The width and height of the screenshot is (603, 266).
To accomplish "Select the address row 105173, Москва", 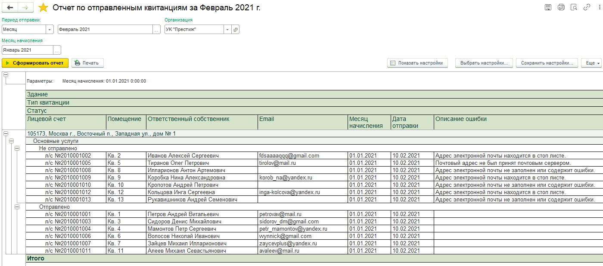I will coord(314,134).
